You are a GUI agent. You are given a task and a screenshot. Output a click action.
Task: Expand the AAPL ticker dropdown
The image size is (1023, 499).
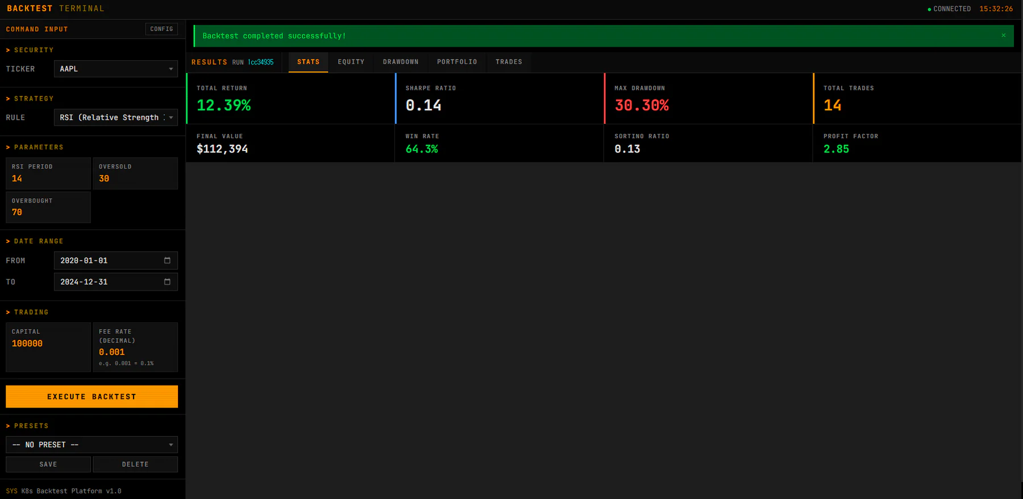click(116, 69)
